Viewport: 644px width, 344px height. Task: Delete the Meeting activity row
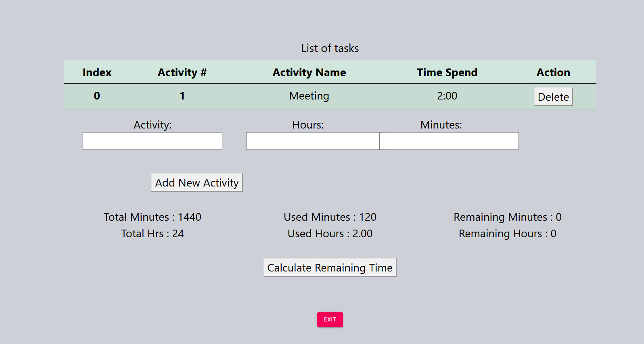[553, 97]
